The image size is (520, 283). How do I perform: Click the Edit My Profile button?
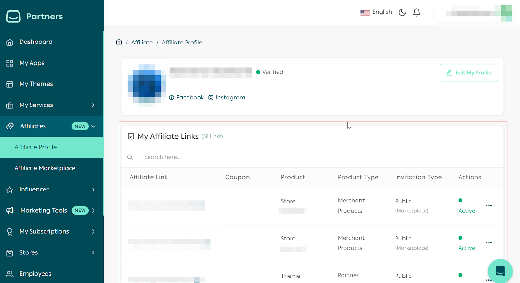point(468,73)
